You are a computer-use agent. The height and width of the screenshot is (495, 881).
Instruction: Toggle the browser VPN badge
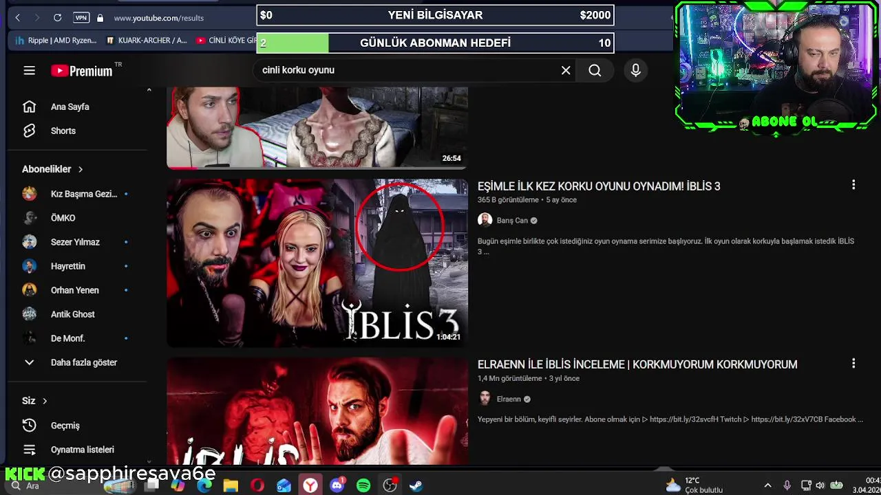tap(81, 18)
